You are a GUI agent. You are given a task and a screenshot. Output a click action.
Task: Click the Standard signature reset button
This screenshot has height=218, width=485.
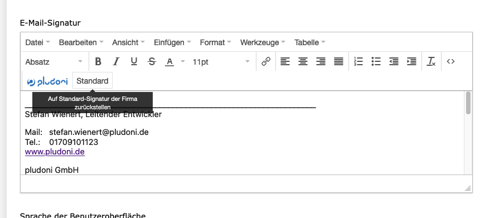[x=93, y=81]
